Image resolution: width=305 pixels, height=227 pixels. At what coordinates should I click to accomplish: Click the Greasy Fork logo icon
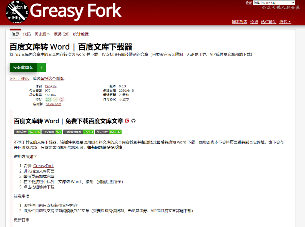pos(17,12)
